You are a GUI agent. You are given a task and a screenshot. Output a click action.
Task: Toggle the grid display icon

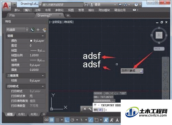tap(52, 120)
